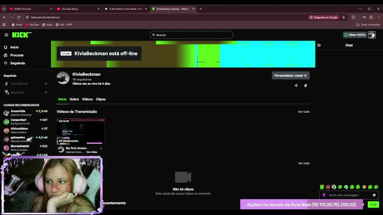Open a new browser tab
This screenshot has width=383, height=215.
click(200, 9)
